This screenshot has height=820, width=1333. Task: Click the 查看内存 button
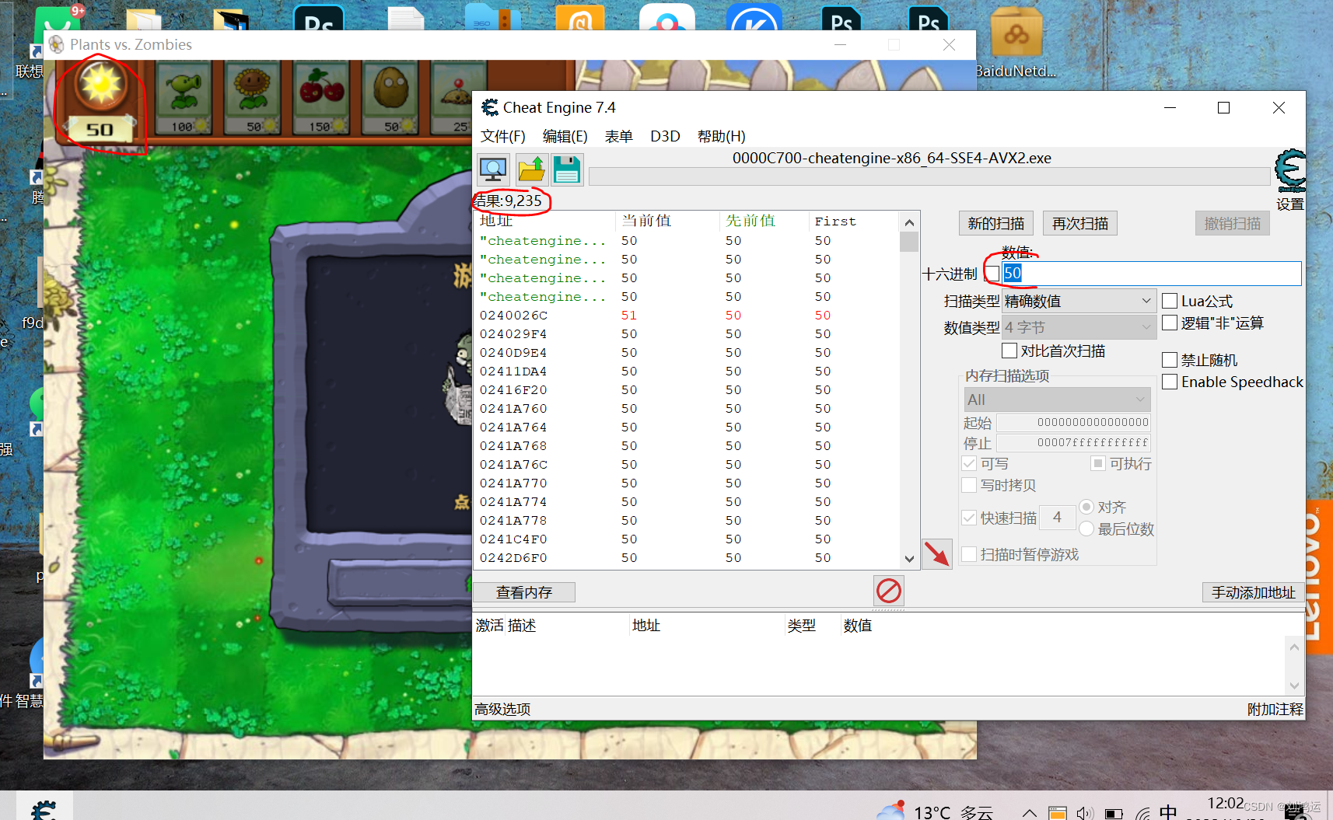524,592
